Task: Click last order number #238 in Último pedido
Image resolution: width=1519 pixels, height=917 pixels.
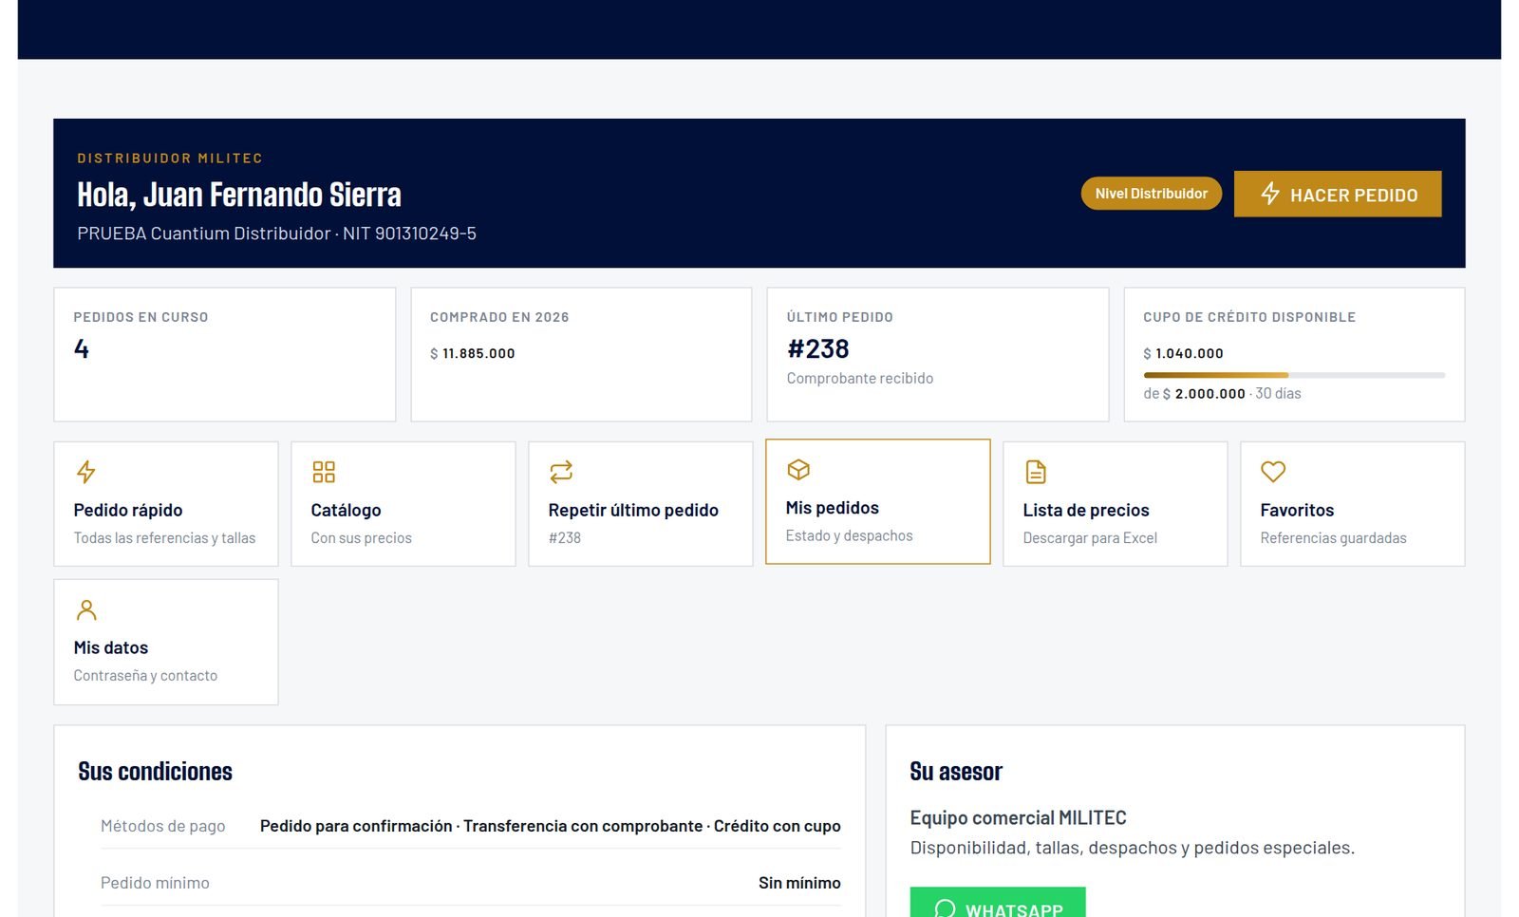Action: click(818, 348)
